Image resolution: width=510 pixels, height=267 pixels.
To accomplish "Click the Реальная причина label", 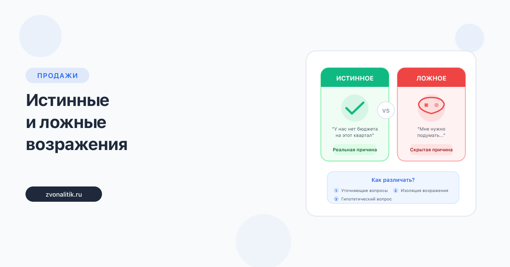I will pos(355,150).
